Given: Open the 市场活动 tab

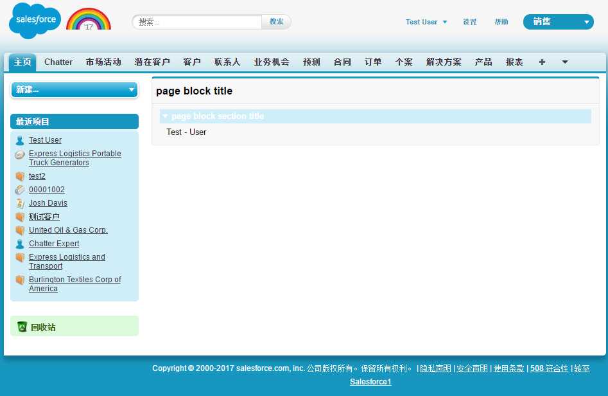Looking at the screenshot, I should (x=103, y=62).
